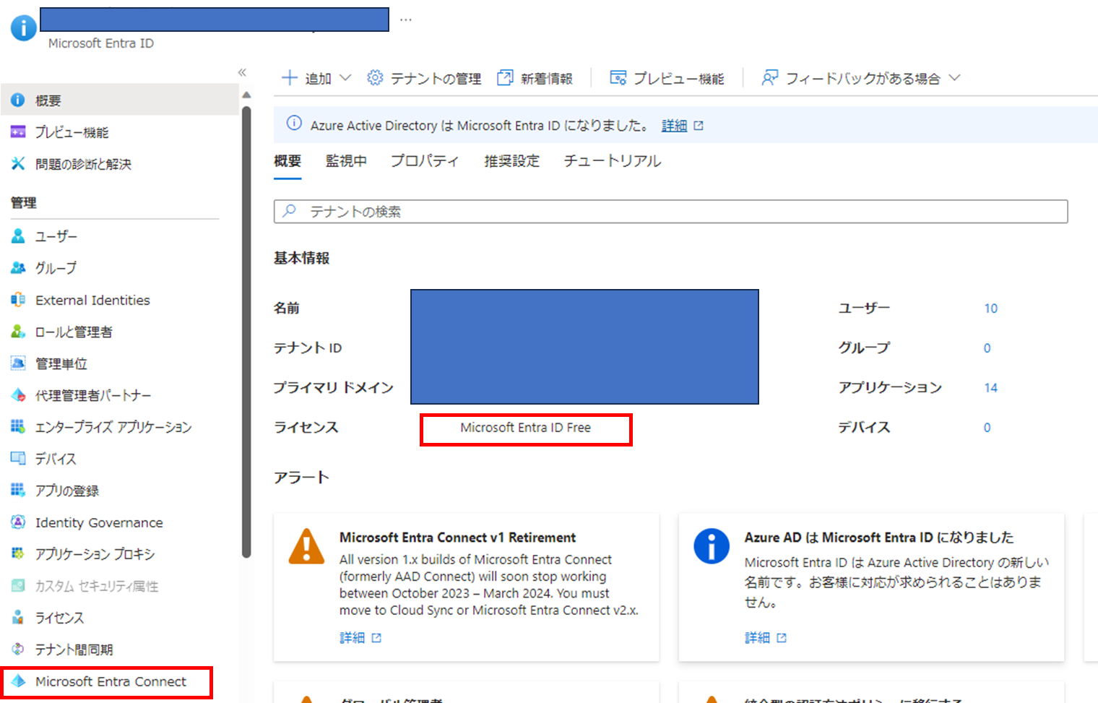The image size is (1098, 703).
Task: Open the 推奨設定 tab
Action: [511, 161]
